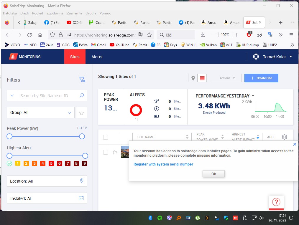299x225 pixels.
Task: Open the Sites tab
Action: click(x=75, y=57)
